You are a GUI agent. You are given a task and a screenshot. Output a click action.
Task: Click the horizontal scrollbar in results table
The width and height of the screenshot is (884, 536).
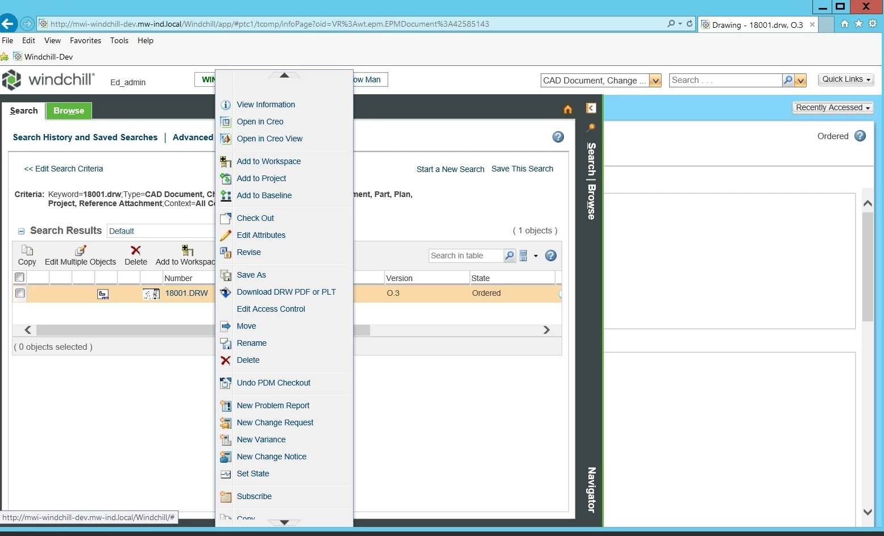click(x=203, y=330)
